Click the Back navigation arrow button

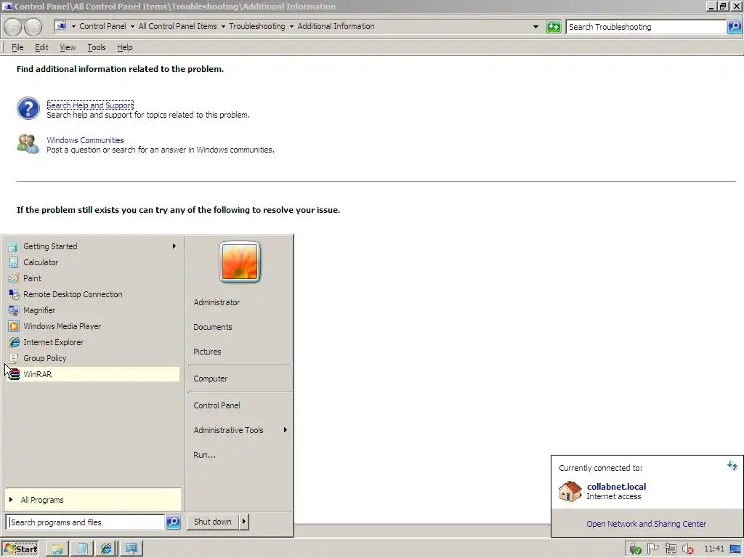coord(13,27)
